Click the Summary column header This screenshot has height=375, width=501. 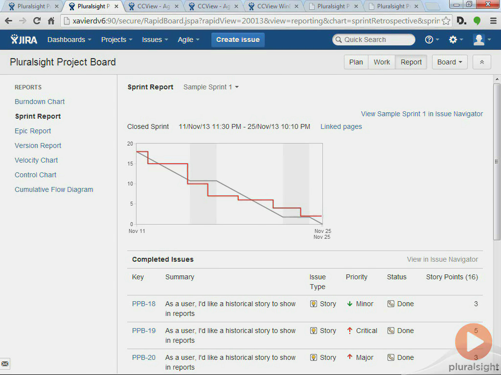180,277
